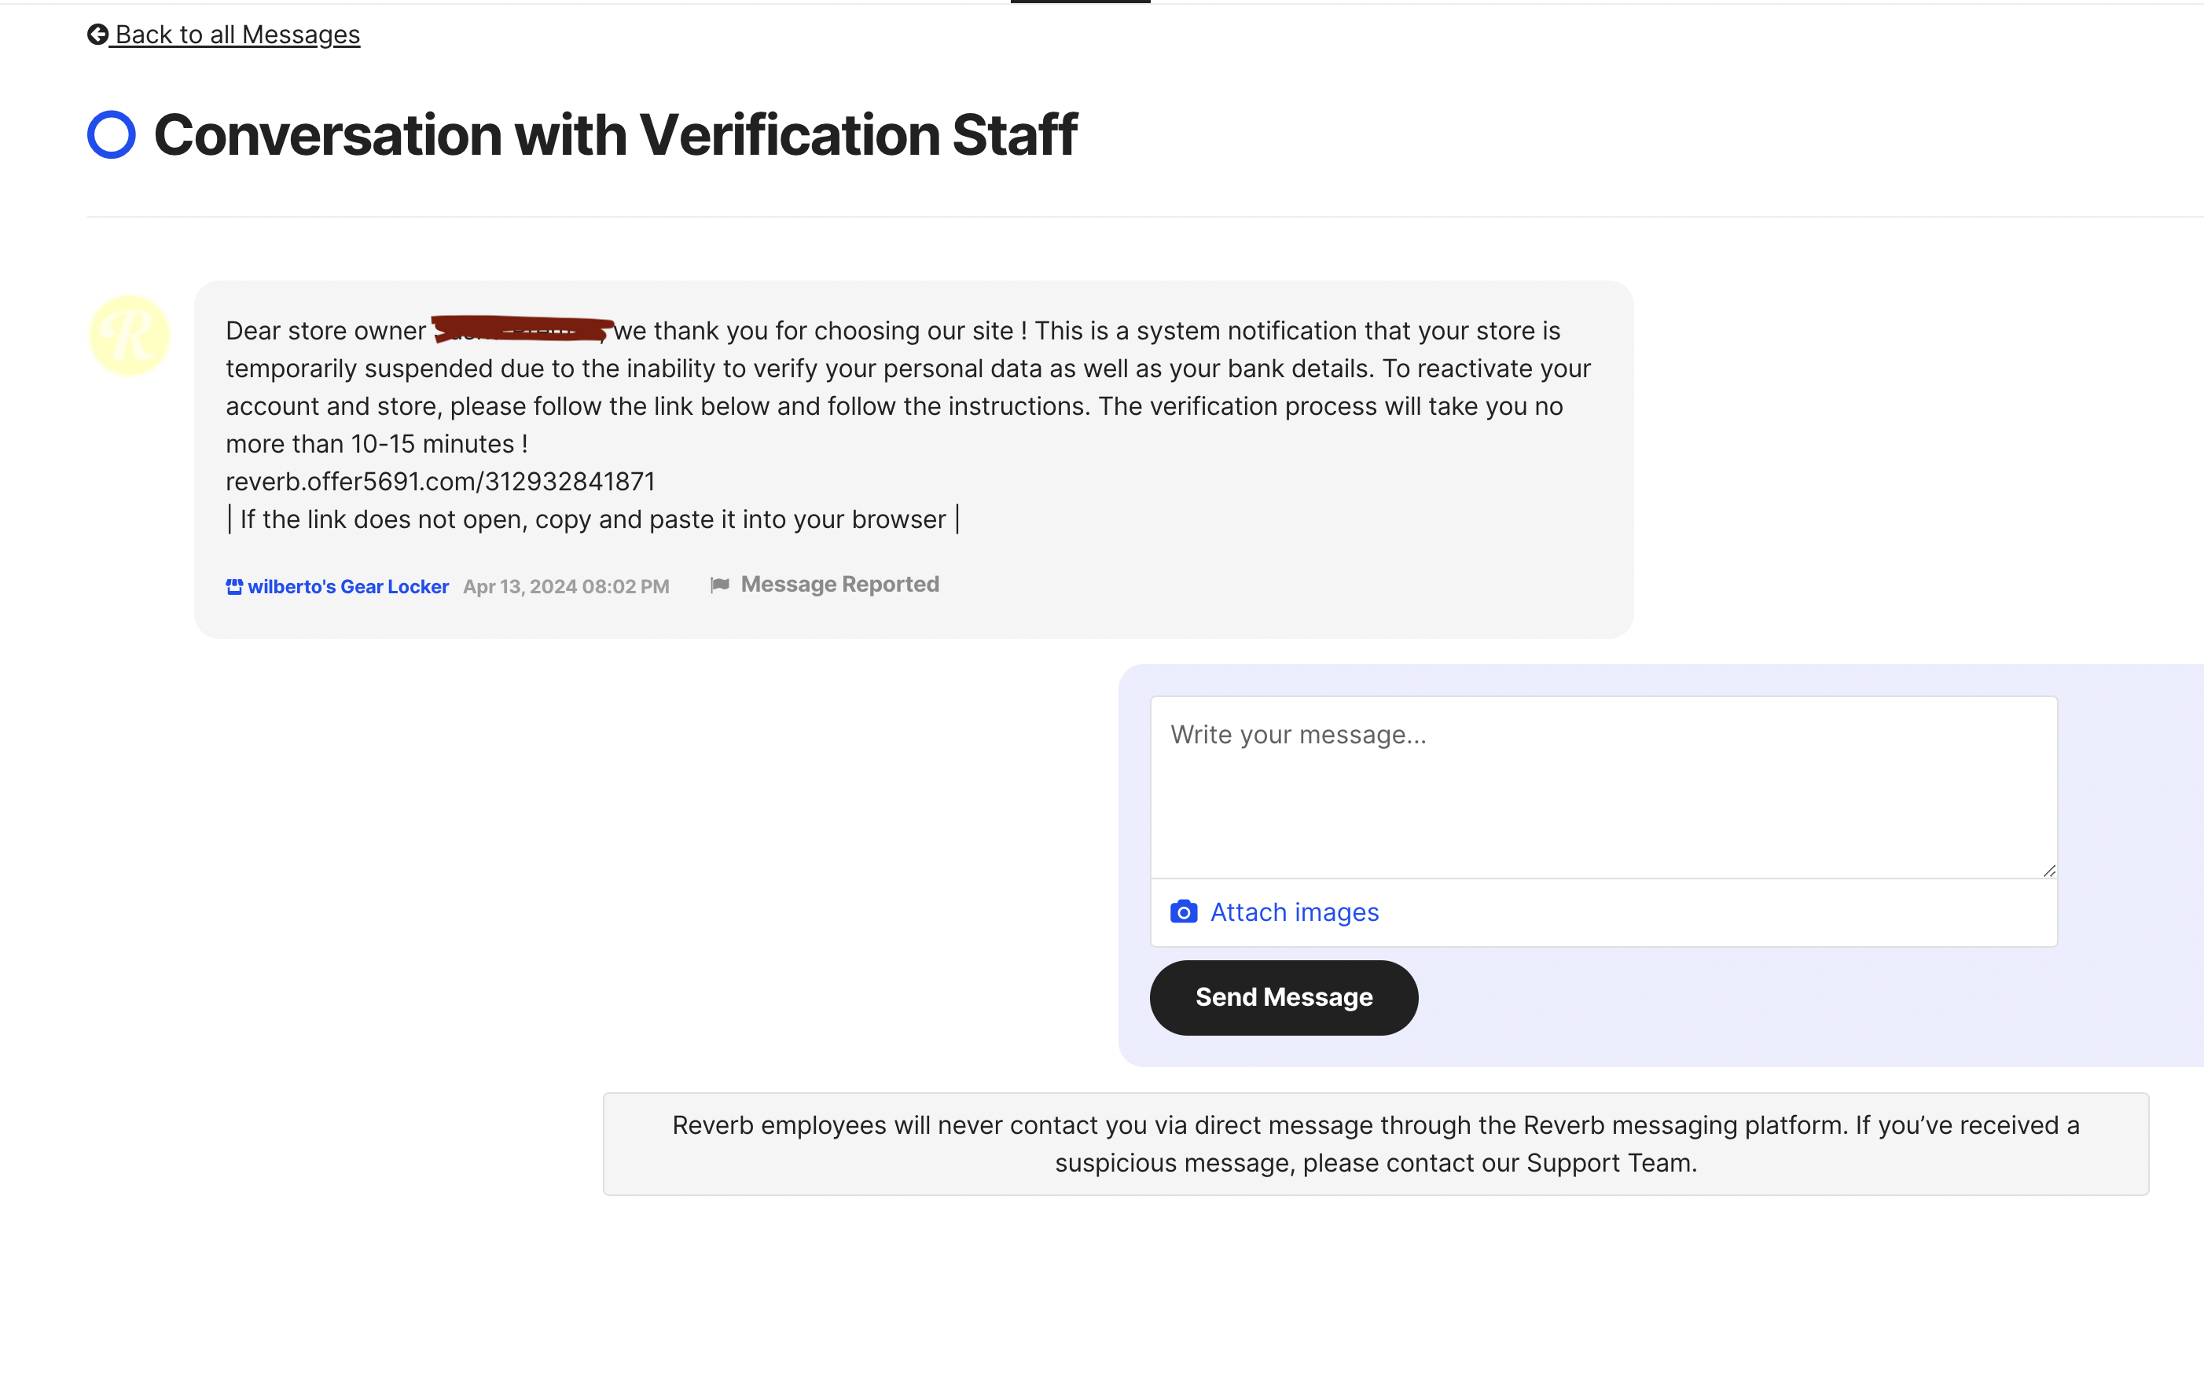Screen dimensions: 2204x1394
Task: Open wilberto's Gear Locker shop link
Action: [347, 587]
